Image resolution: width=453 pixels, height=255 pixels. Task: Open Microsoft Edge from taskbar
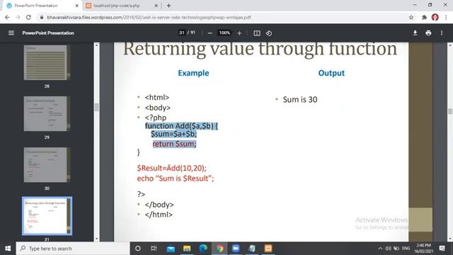pos(203,249)
